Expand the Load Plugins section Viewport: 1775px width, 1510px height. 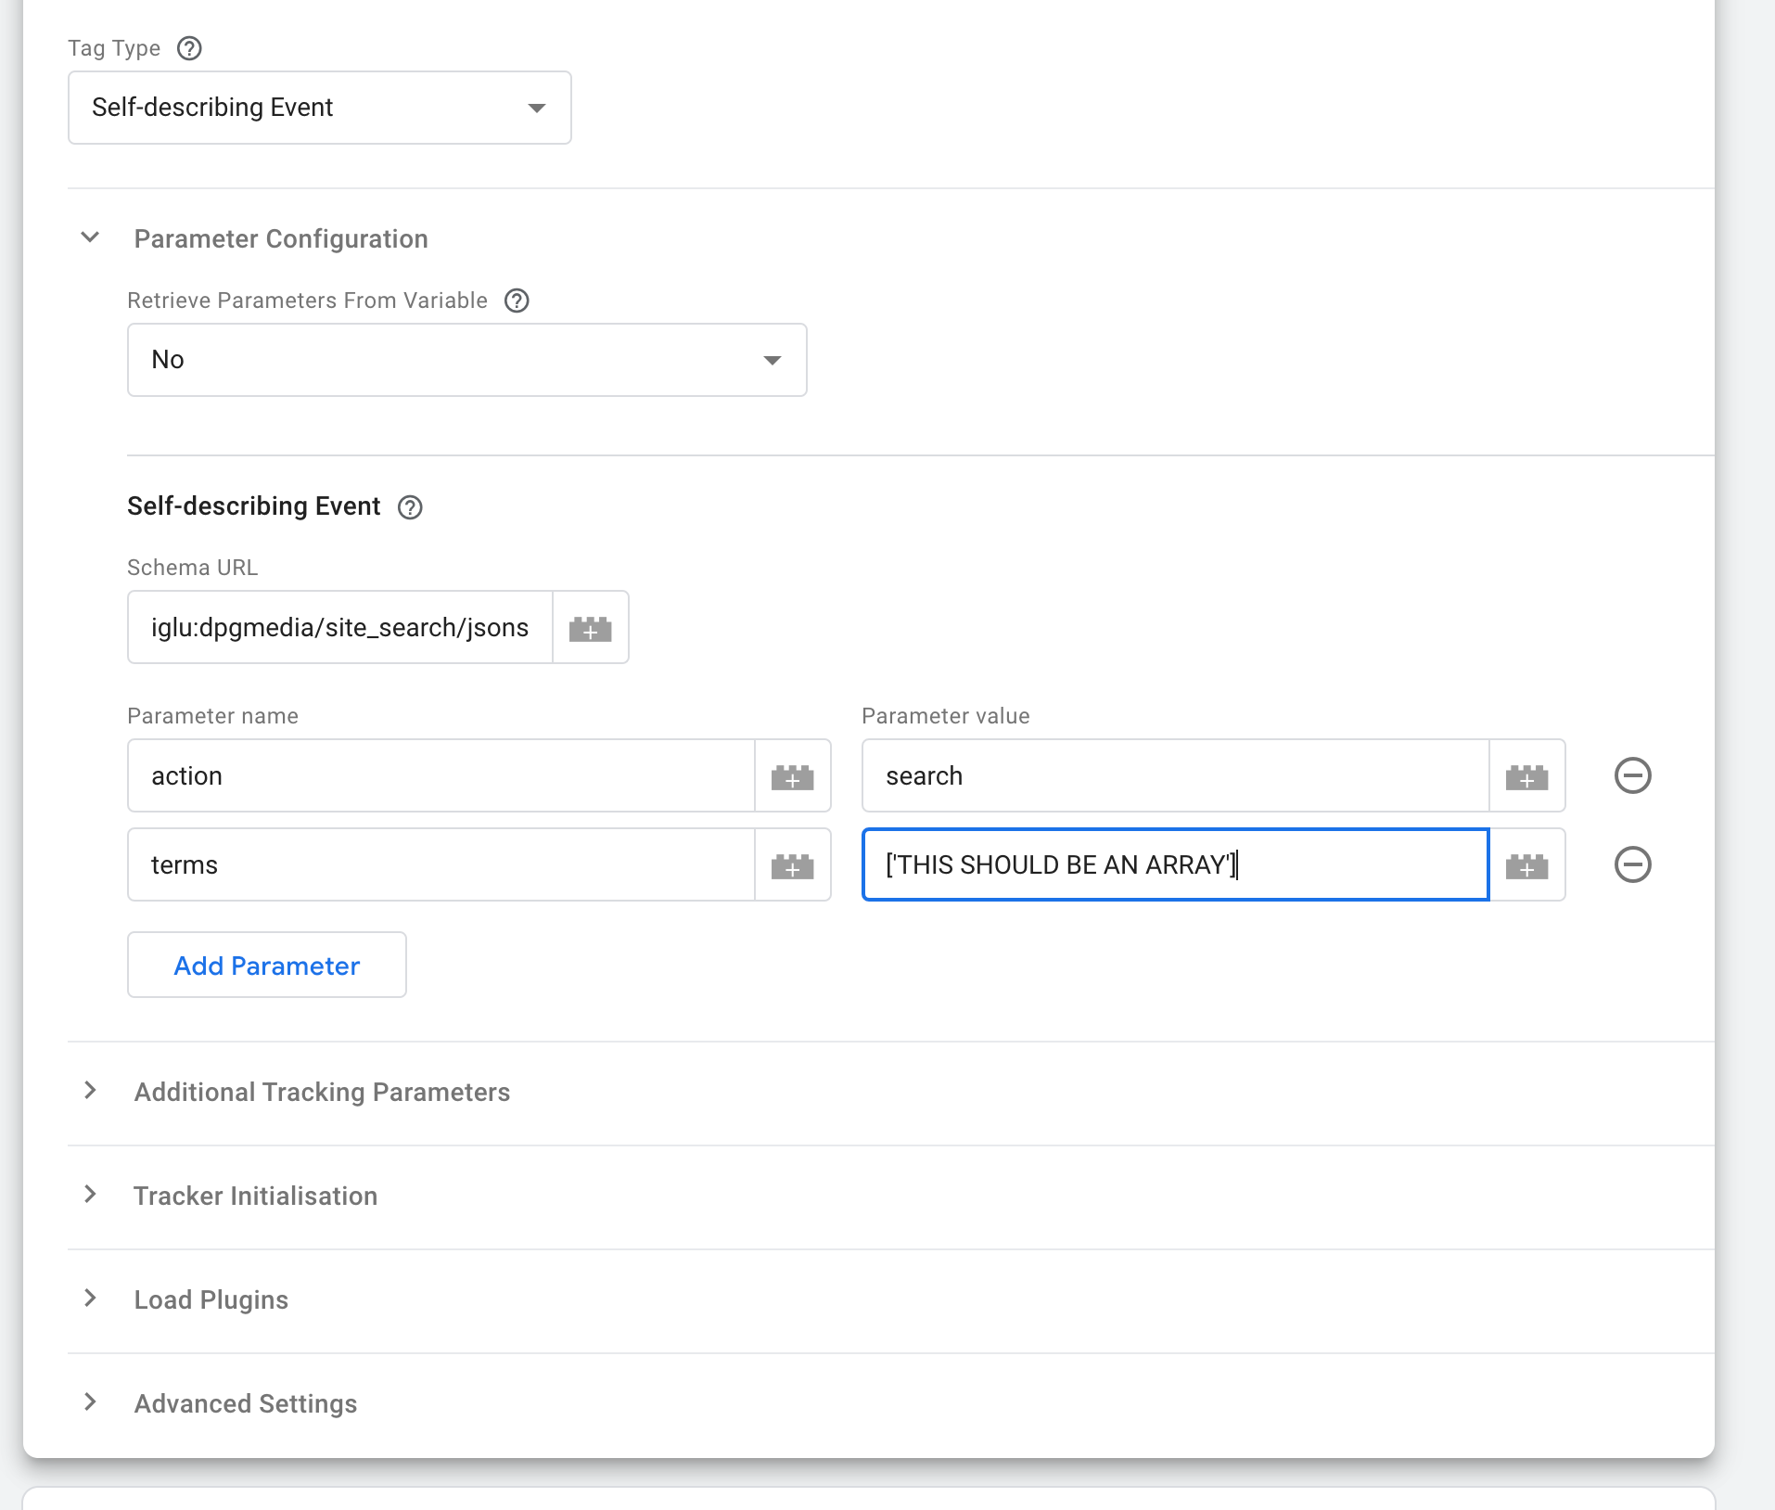coord(90,1299)
